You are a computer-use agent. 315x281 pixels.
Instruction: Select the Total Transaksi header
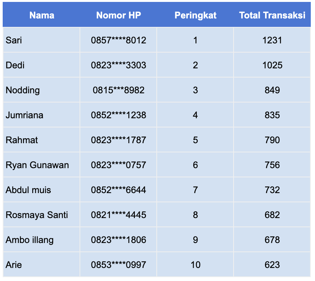(272, 15)
